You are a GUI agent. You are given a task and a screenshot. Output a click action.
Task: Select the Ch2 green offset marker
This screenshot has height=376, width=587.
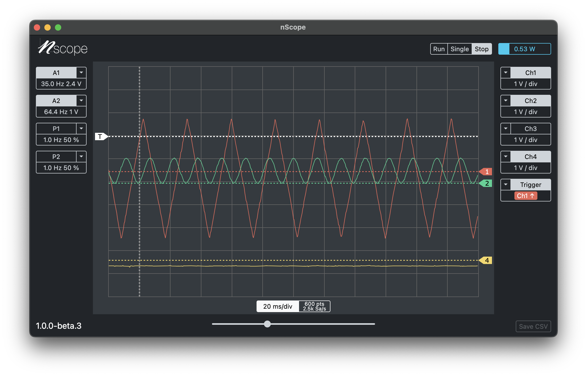[x=486, y=183]
